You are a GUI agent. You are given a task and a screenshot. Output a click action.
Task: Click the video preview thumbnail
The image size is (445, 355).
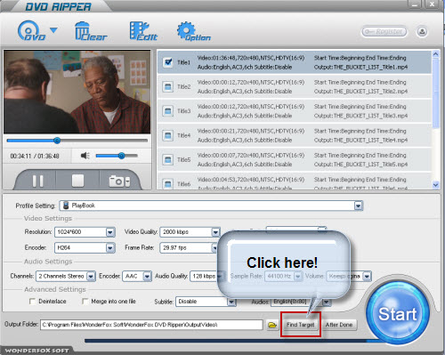(x=77, y=92)
